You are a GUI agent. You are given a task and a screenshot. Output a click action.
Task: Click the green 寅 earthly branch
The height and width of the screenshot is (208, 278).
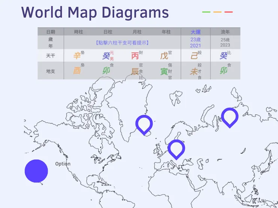tap(164, 72)
